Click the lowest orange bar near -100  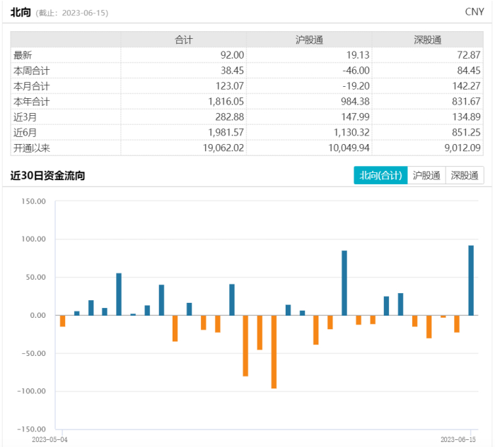pos(274,352)
